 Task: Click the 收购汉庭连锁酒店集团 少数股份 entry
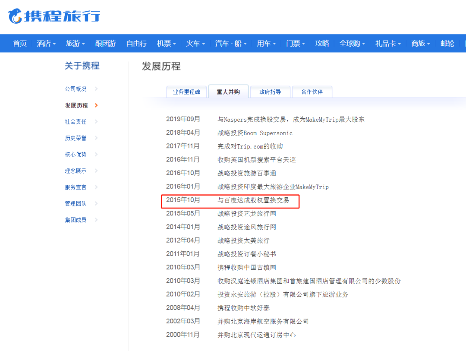point(309,281)
